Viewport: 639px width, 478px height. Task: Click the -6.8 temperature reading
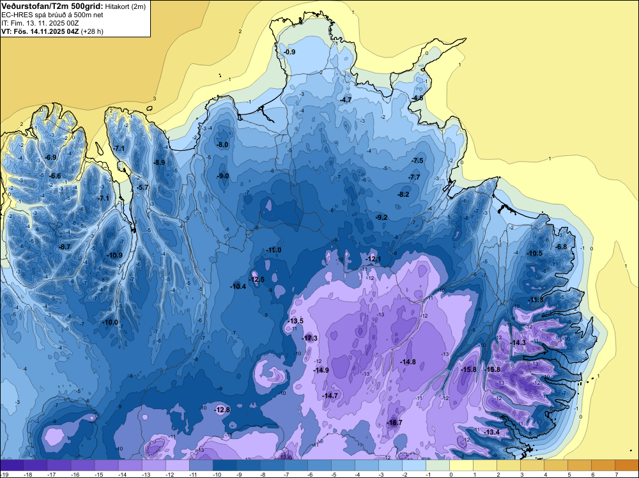tap(562, 247)
